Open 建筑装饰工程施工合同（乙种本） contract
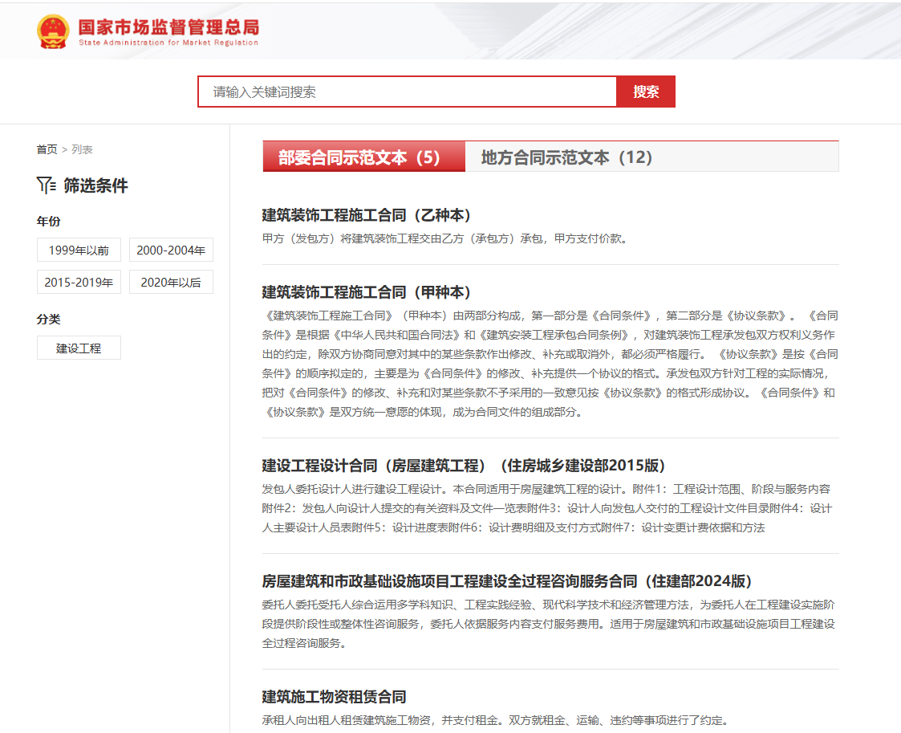901x733 pixels. [366, 215]
